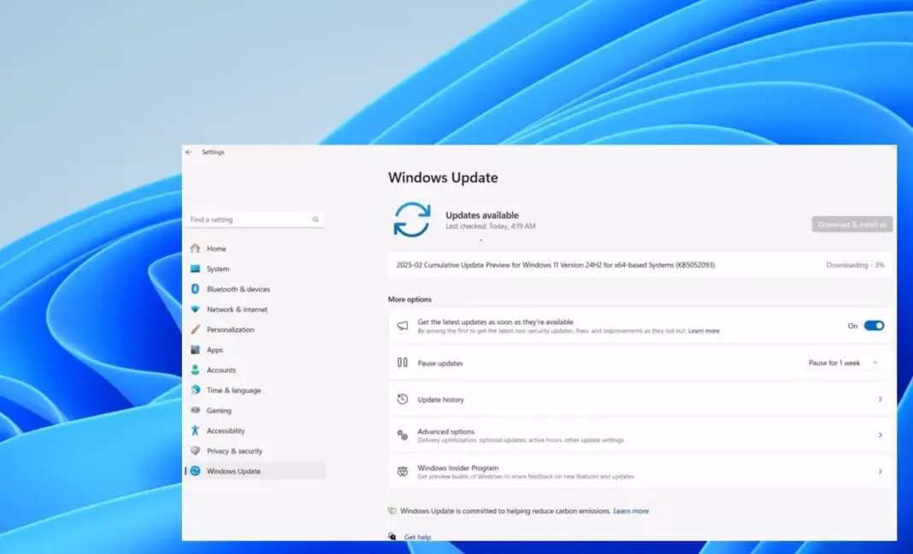Image resolution: width=913 pixels, height=554 pixels.
Task: Select Time & language settings
Action: click(235, 390)
